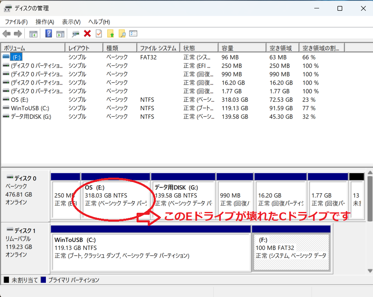
Task: Open the 表示(V) menu
Action: (x=71, y=22)
